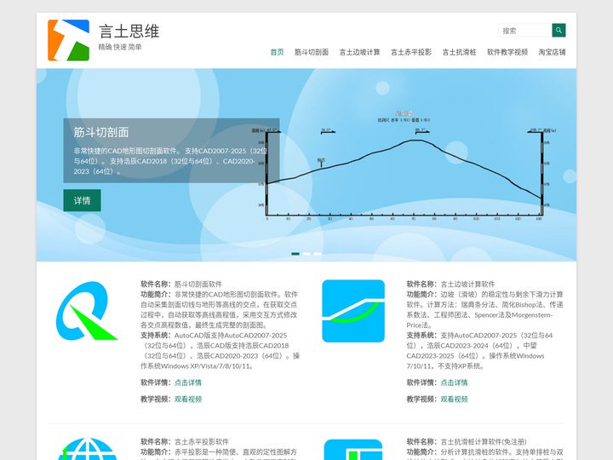The image size is (613, 460).
Task: Click the text 言土抗滑桩计算软件(免注册)
Action: [x=484, y=441]
